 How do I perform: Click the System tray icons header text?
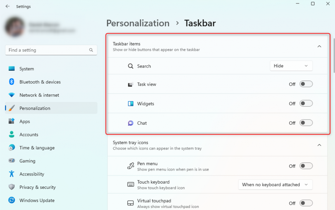[130, 142]
